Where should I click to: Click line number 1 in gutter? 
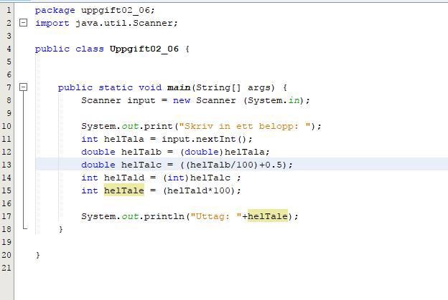(x=7, y=10)
